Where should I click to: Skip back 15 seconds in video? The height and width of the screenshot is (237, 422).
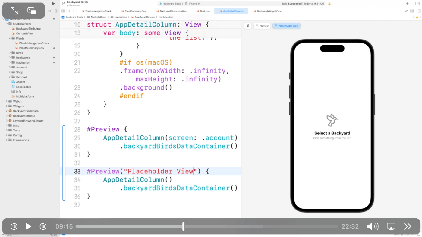(x=14, y=226)
